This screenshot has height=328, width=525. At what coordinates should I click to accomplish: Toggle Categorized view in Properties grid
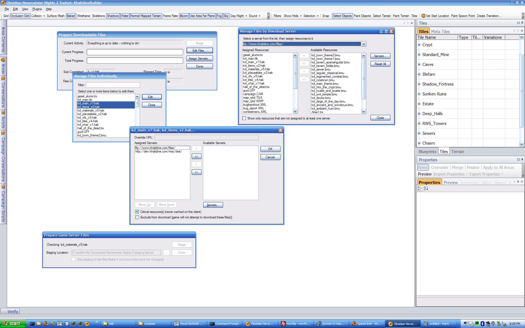point(420,188)
